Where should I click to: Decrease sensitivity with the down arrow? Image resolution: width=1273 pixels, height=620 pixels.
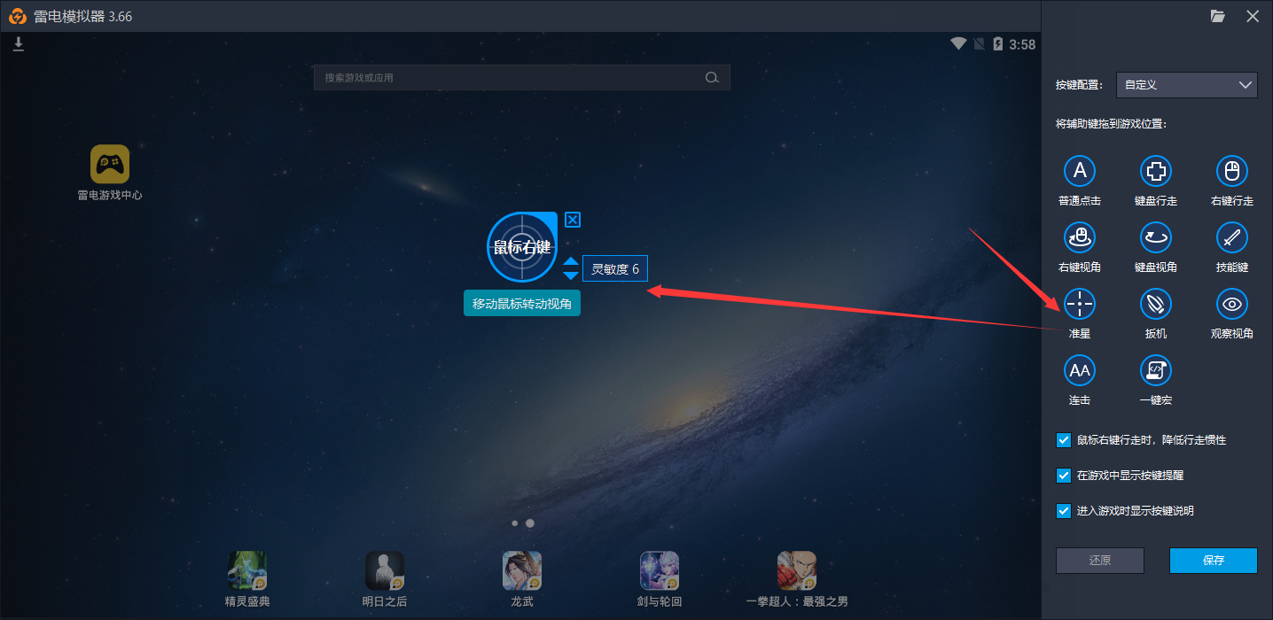coord(571,275)
